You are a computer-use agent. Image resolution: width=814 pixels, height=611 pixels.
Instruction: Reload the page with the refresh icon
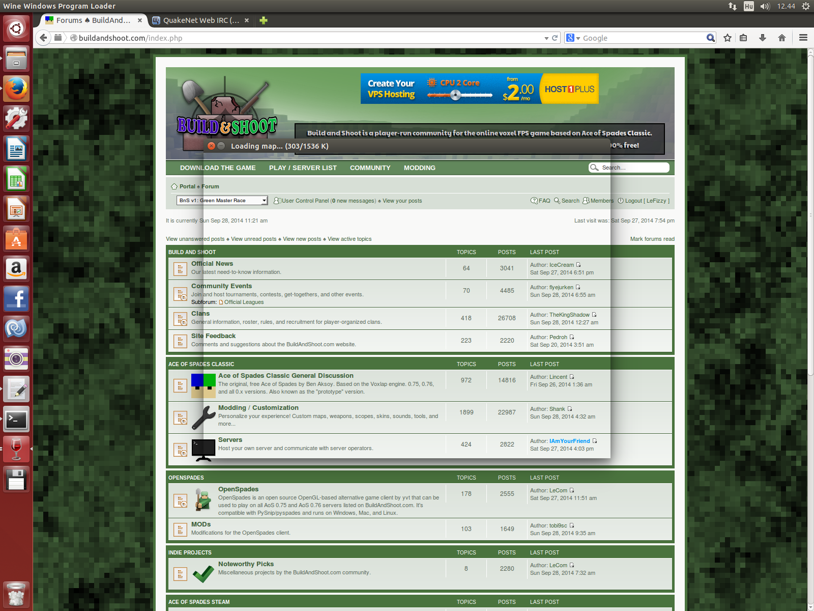pyautogui.click(x=555, y=38)
